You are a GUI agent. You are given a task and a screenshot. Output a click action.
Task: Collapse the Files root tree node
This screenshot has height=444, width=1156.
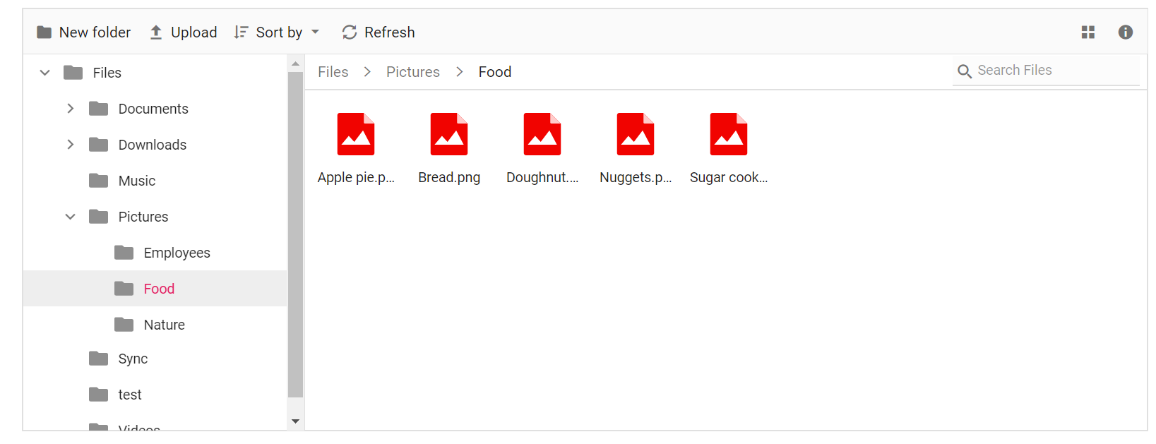[x=45, y=73]
